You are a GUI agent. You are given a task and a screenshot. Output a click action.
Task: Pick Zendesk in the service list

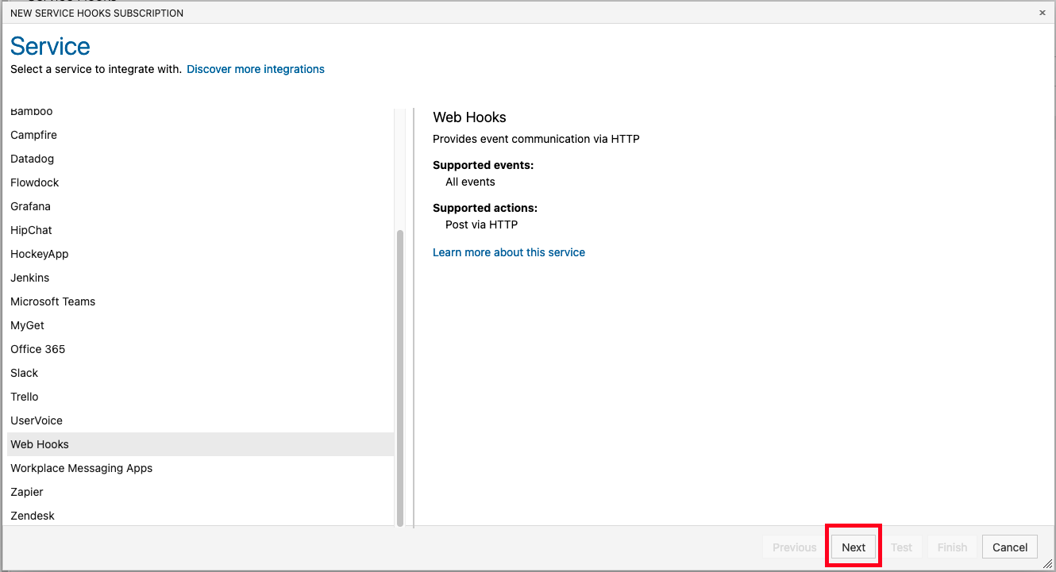click(201, 516)
